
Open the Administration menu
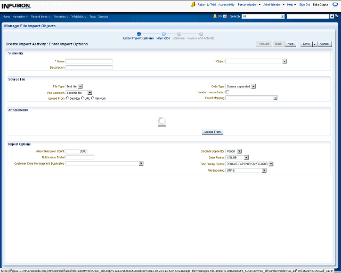(x=273, y=4)
